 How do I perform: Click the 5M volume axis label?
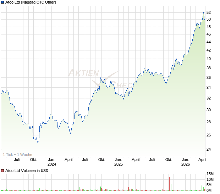coord(209,185)
